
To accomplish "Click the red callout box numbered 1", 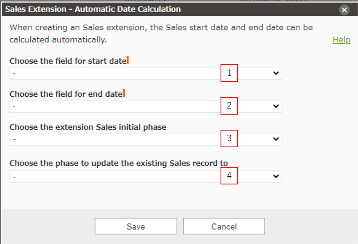I will (229, 73).
